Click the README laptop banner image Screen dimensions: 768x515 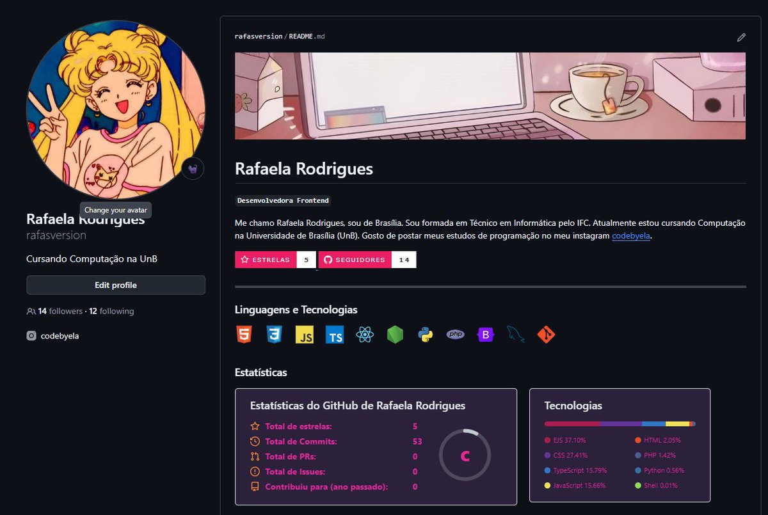click(490, 96)
